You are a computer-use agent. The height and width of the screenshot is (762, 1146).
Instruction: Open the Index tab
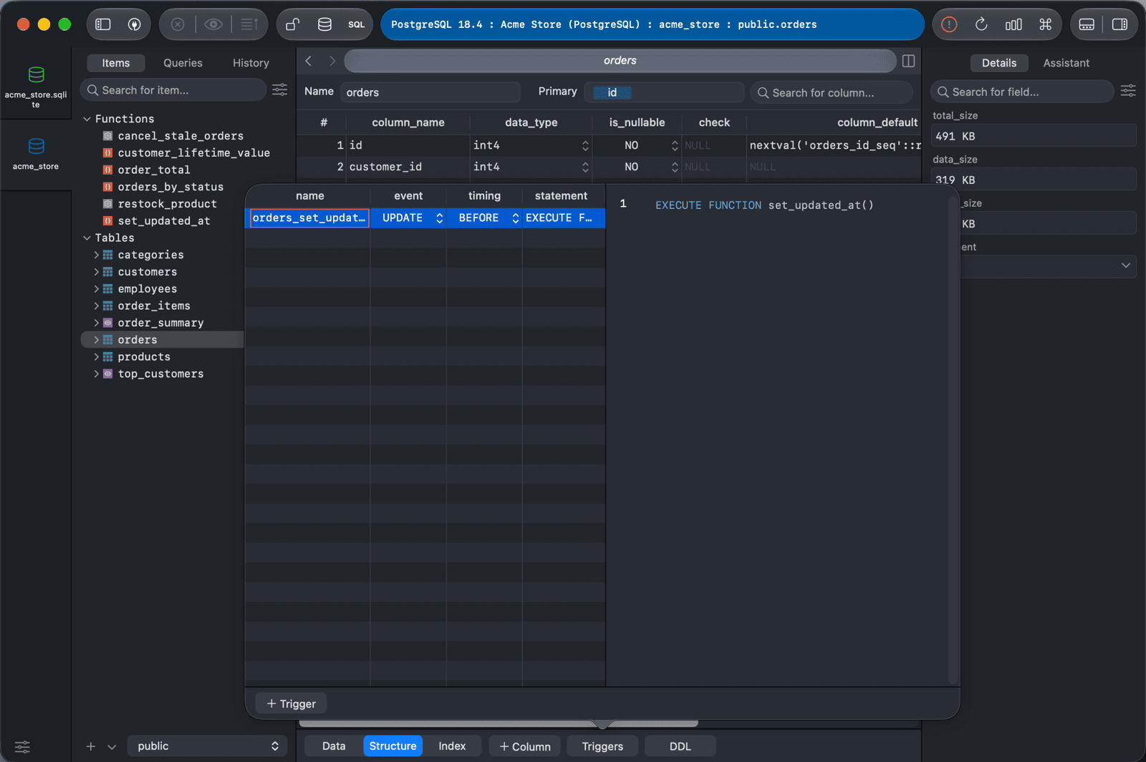coord(452,746)
